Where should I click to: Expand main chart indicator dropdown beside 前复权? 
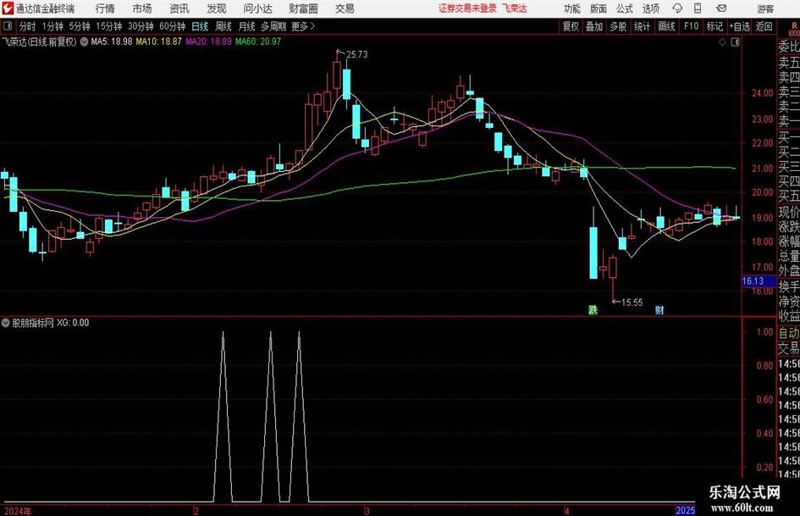84,42
